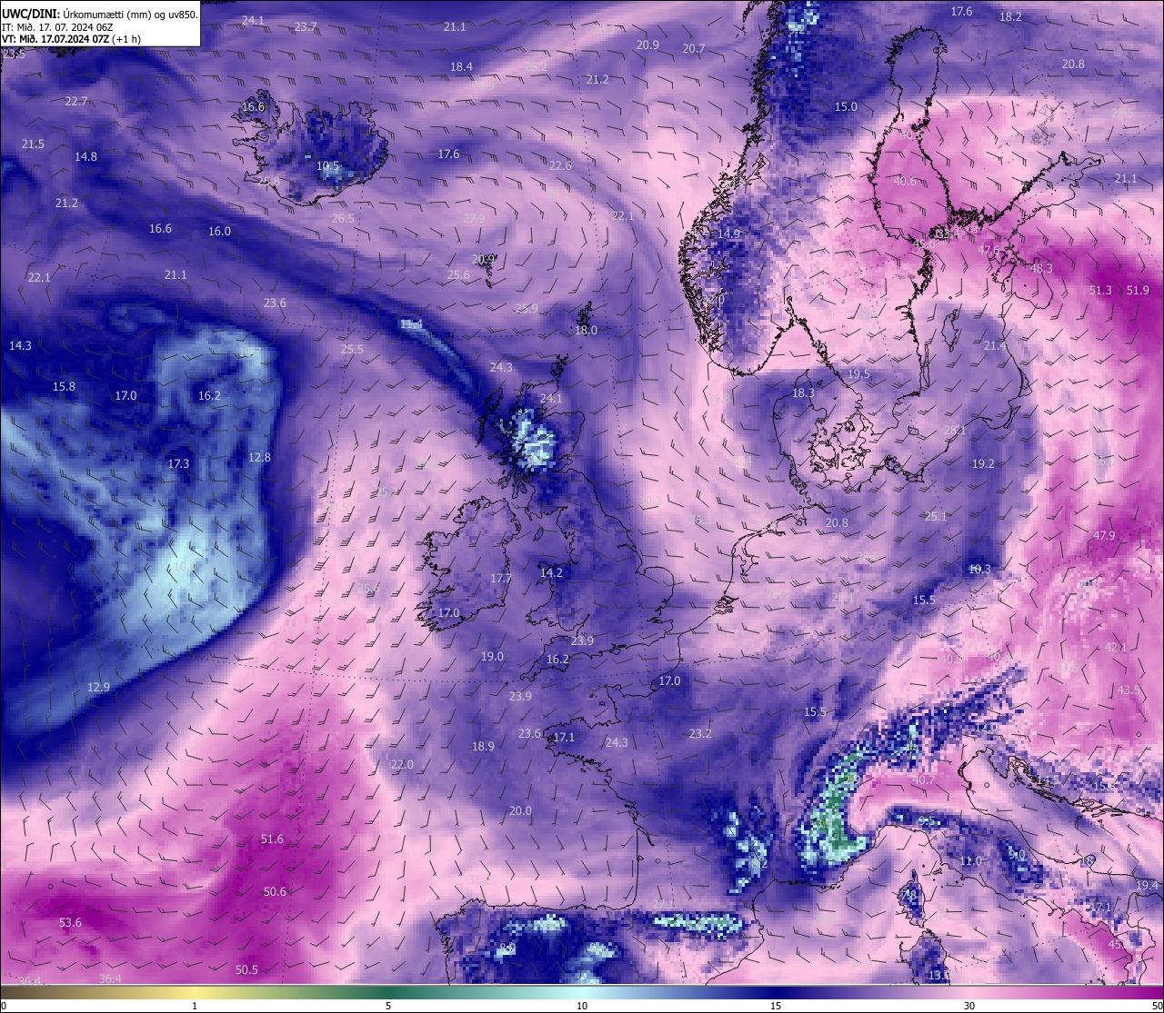This screenshot has width=1164, height=1013.
Task: Click the 12.8 value label
Action: coord(259,457)
